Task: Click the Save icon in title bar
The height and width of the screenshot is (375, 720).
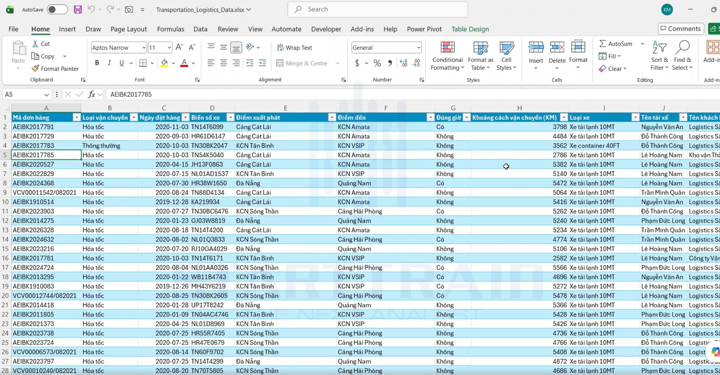Action: point(77,9)
